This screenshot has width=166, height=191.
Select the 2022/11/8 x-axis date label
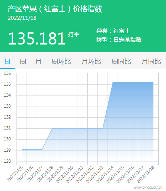coord(45,174)
